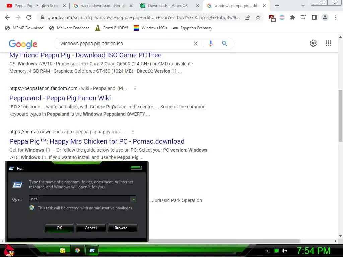
Task: Open the MEMZ Download bookmark
Action: point(24,28)
